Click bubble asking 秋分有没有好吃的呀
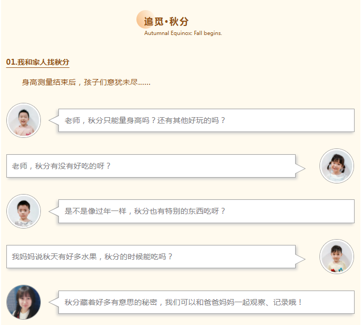The width and height of the screenshot is (362, 325). (151, 166)
